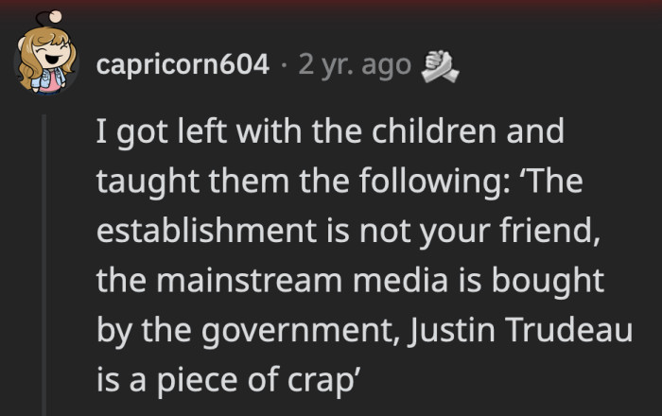Click the handshake award icon
The width and height of the screenshot is (662, 416).
[x=440, y=64]
